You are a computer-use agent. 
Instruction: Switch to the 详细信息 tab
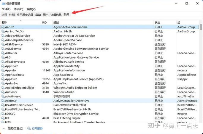[56, 15]
